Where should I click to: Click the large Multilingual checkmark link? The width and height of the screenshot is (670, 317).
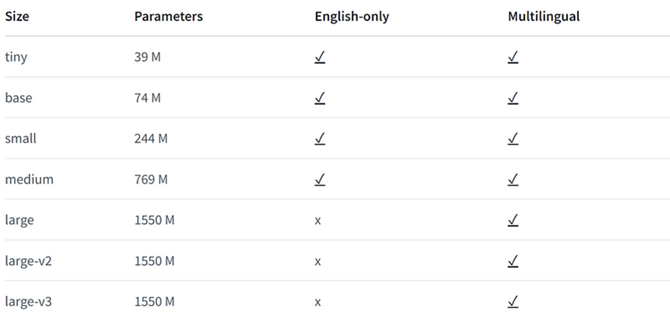tap(513, 220)
